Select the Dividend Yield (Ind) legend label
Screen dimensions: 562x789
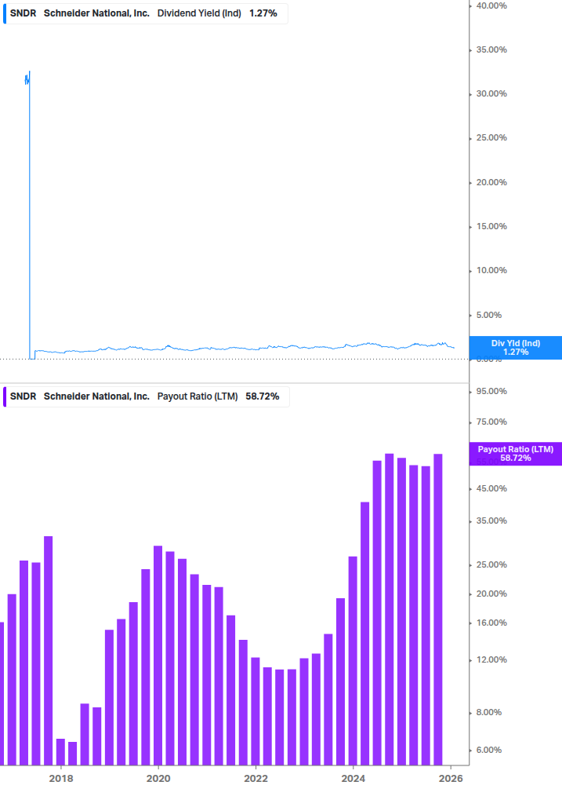tap(199, 13)
